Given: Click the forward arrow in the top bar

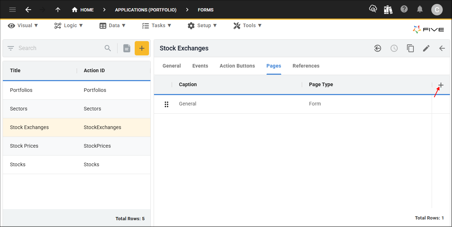Looking at the screenshot, I should click(x=43, y=10).
